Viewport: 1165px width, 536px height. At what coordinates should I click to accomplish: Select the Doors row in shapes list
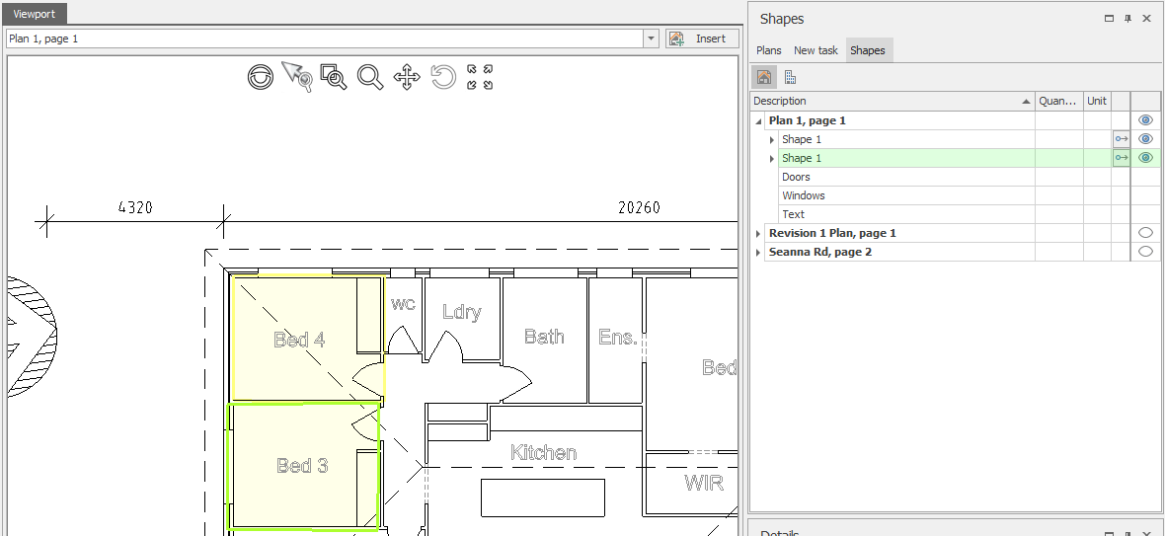[796, 177]
